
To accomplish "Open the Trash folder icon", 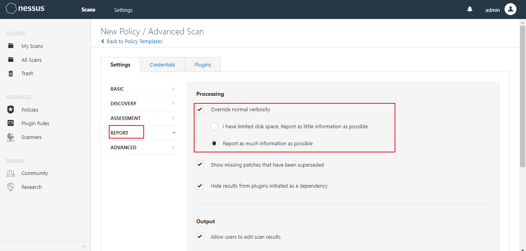I will point(11,74).
